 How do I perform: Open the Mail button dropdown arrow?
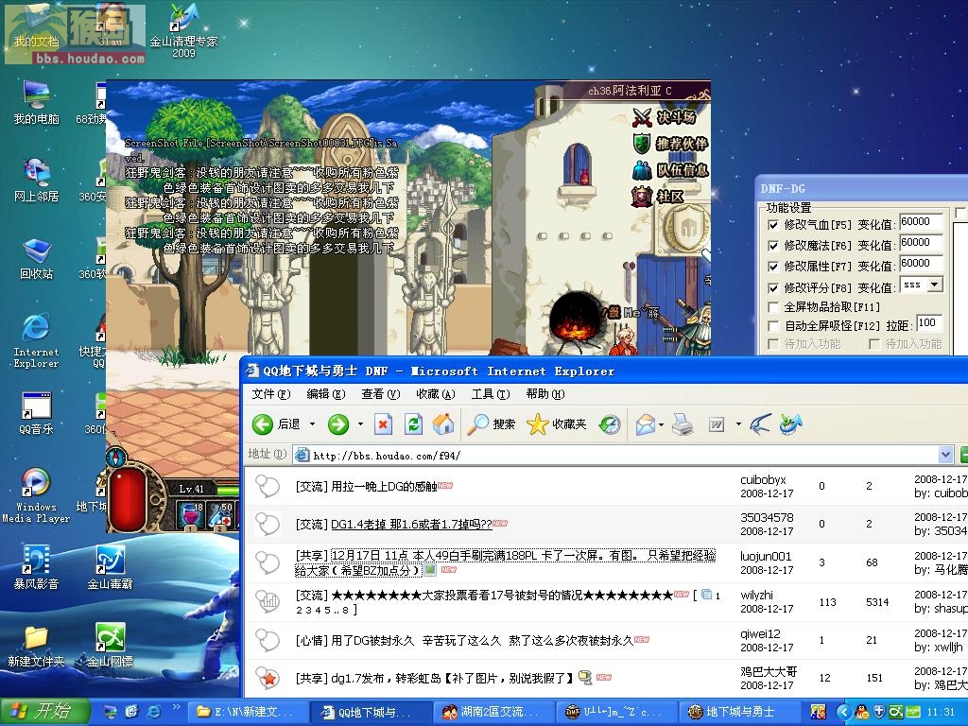click(x=661, y=424)
